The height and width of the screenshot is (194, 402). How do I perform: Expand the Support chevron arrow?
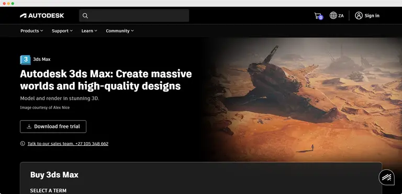(x=71, y=31)
